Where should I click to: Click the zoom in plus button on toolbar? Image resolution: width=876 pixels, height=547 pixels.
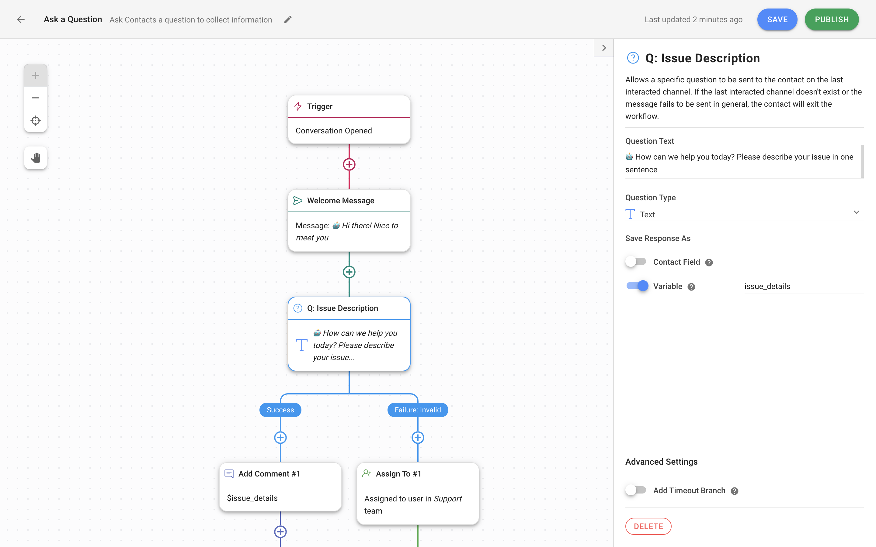pyautogui.click(x=35, y=75)
